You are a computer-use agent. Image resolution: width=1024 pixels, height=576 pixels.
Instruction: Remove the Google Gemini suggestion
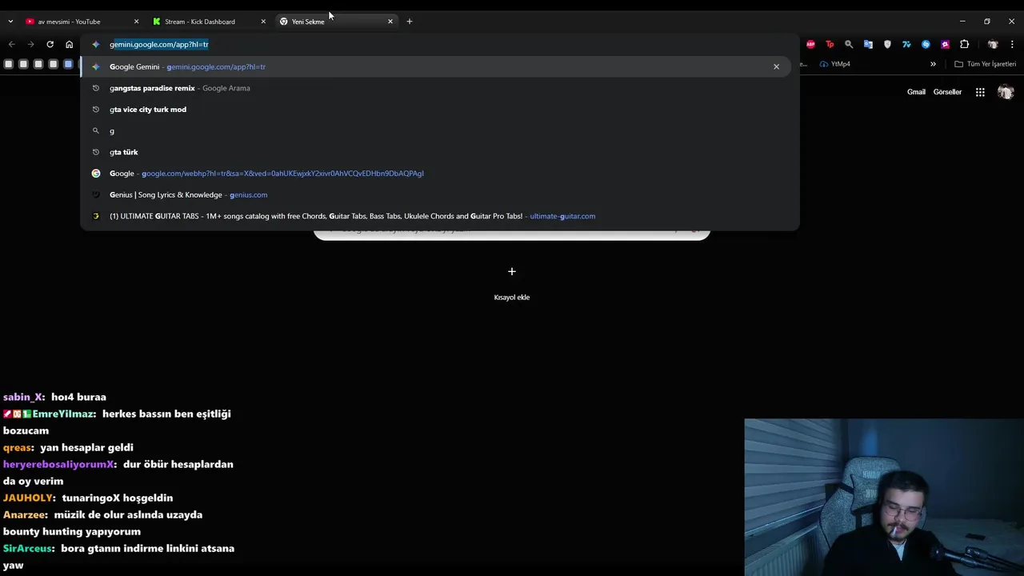(776, 66)
